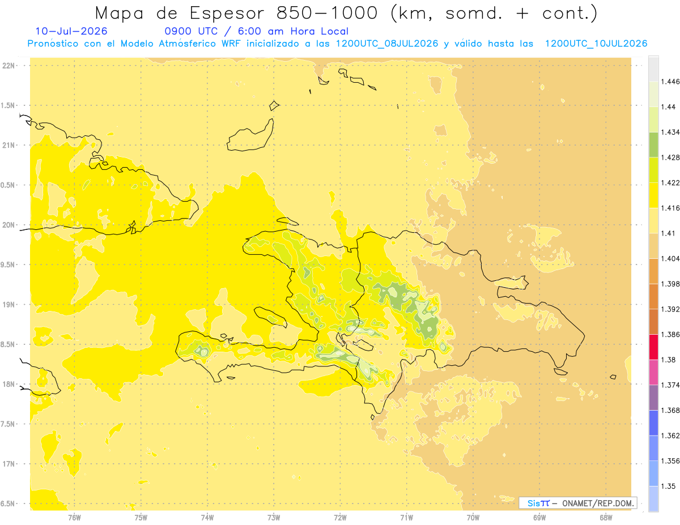
Task: Select the light gray colorbar segment above 1.446
Action: tap(653, 69)
